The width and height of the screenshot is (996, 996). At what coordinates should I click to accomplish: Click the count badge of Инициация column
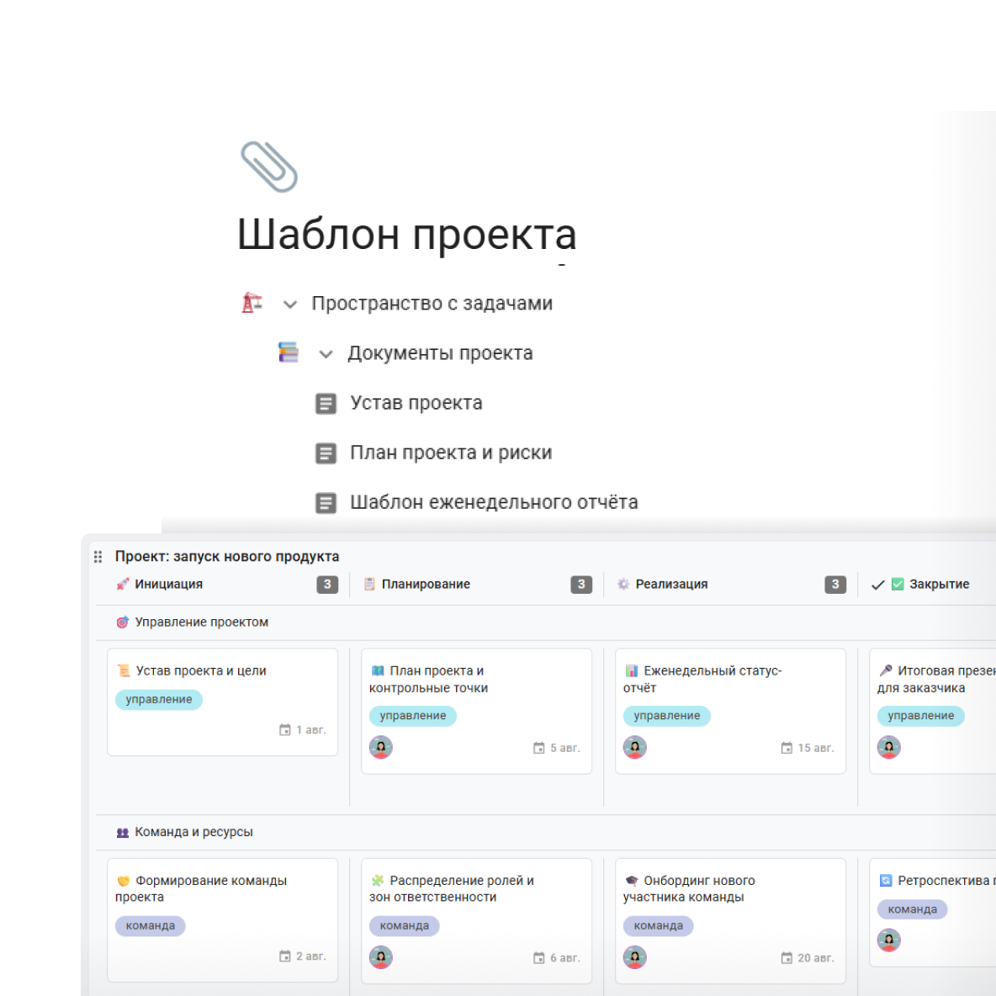click(x=327, y=585)
